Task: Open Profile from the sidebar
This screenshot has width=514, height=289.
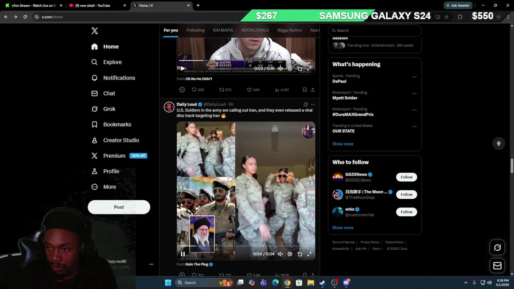Action: click(105, 171)
